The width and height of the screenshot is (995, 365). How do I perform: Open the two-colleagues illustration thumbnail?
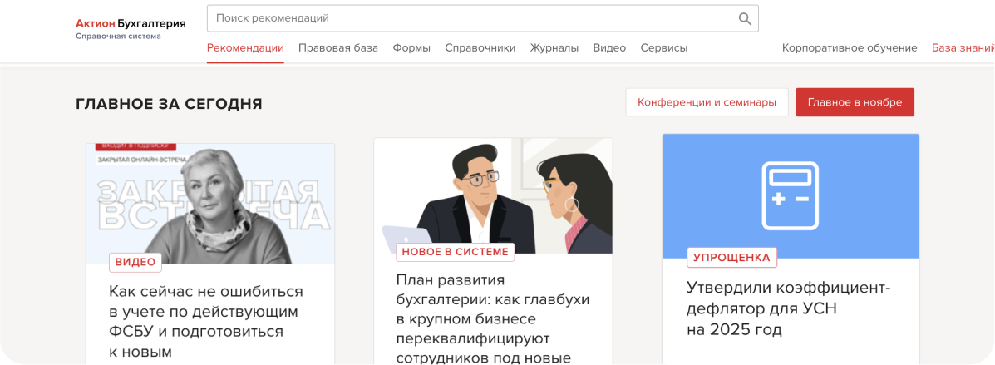tap(493, 195)
